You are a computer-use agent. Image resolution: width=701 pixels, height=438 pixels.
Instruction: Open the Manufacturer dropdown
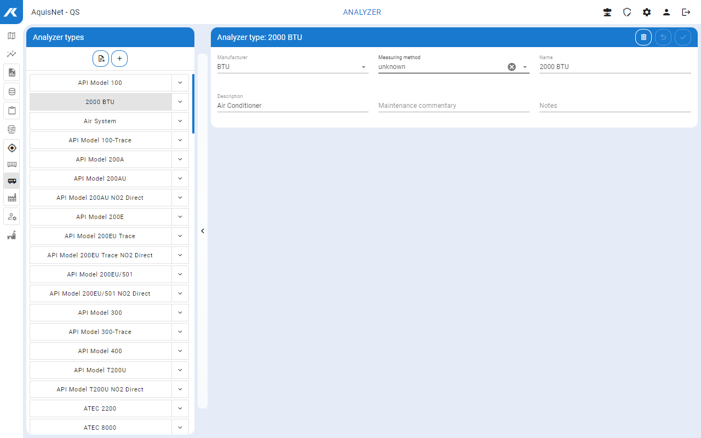[293, 67]
